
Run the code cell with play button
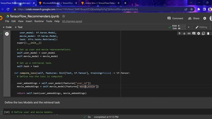coord(7,34)
